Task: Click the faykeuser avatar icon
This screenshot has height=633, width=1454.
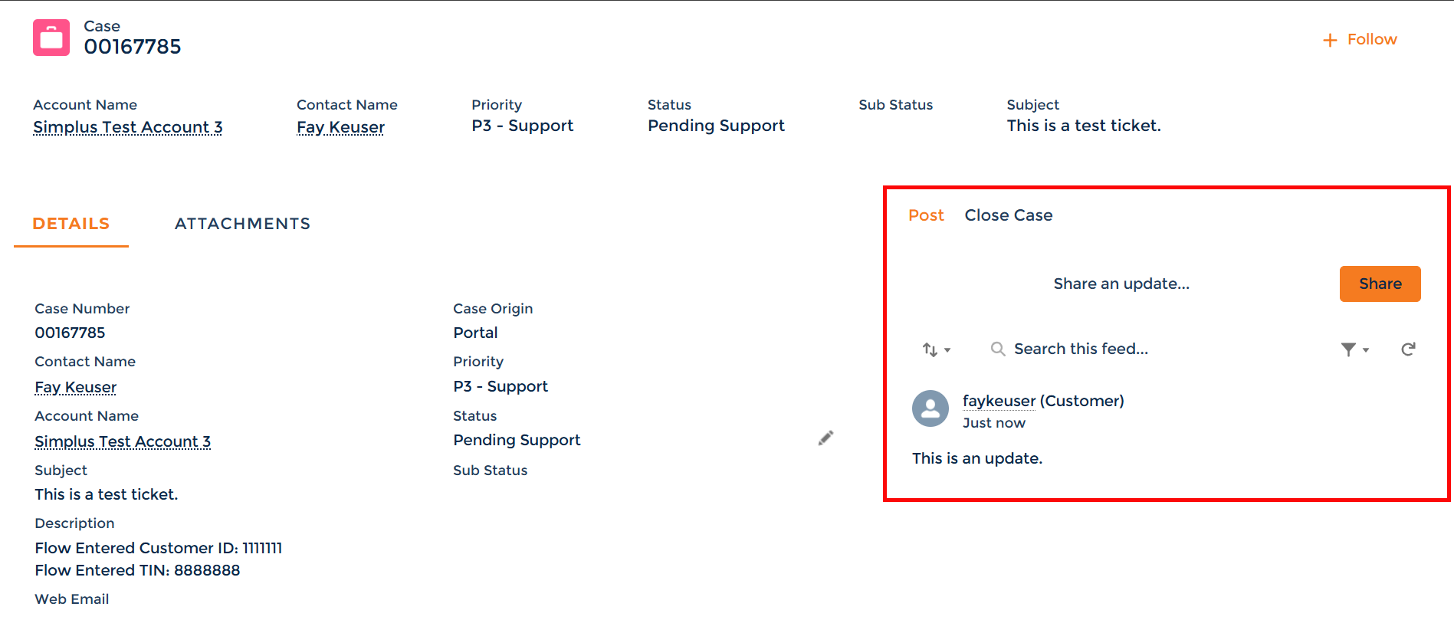Action: (x=930, y=408)
